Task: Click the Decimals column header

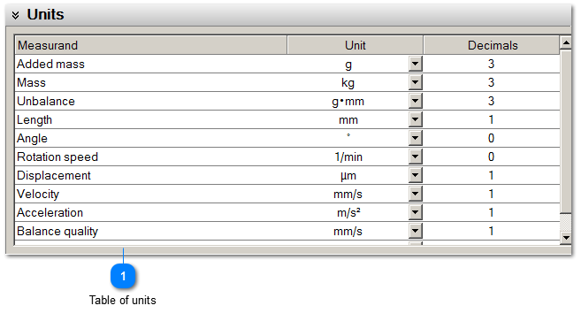Action: 492,45
